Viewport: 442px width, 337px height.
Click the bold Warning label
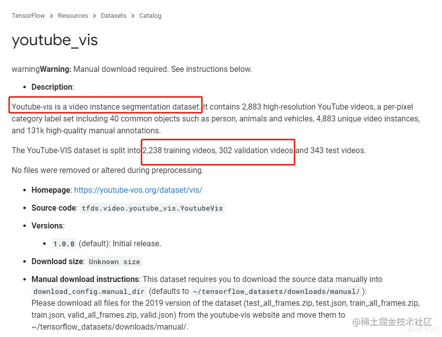[55, 69]
